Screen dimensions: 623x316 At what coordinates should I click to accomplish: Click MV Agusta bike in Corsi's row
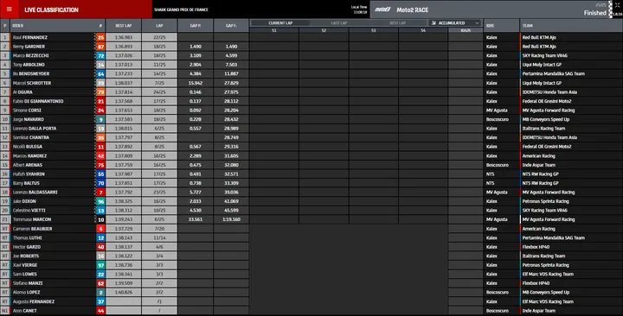(497, 111)
